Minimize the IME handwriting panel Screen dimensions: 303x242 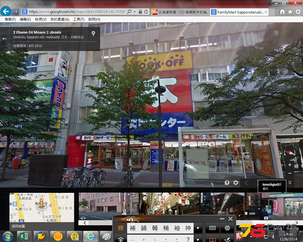point(222,219)
